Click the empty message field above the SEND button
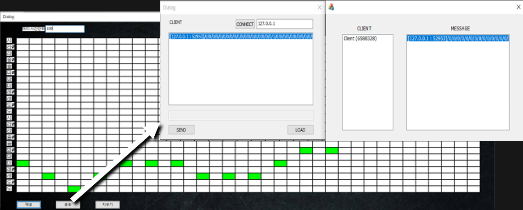The width and height of the screenshot is (523, 210). click(241, 115)
